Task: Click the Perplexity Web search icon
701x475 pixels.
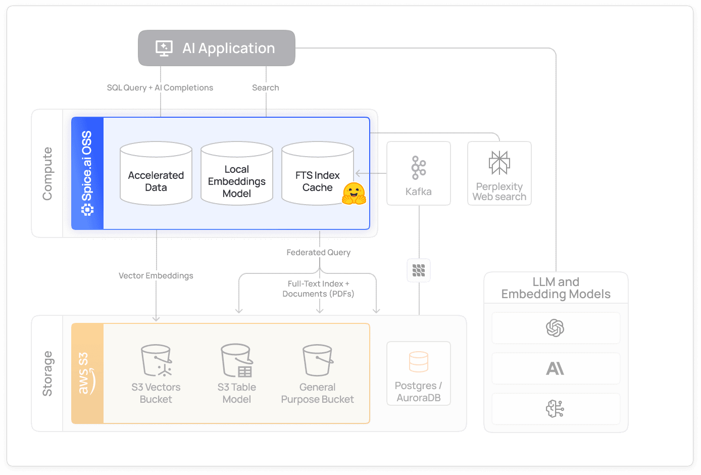Action: (499, 162)
